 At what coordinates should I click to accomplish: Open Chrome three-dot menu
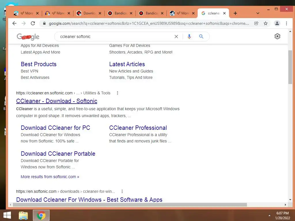[x=286, y=23]
